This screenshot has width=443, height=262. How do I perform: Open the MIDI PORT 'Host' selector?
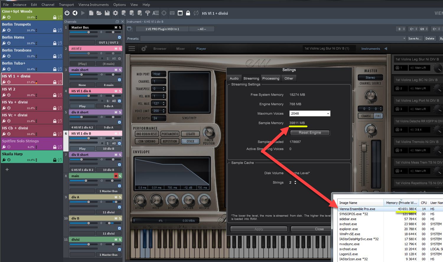tap(159, 74)
